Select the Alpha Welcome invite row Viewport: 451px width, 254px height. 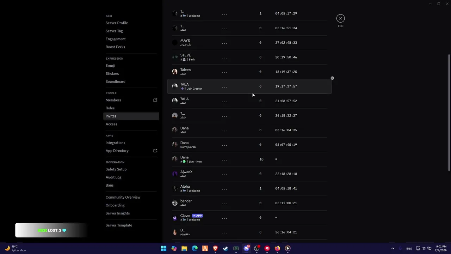(x=247, y=188)
